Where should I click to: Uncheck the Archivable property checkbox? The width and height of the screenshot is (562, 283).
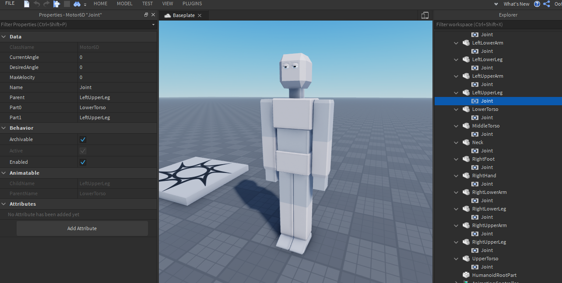[x=83, y=139]
